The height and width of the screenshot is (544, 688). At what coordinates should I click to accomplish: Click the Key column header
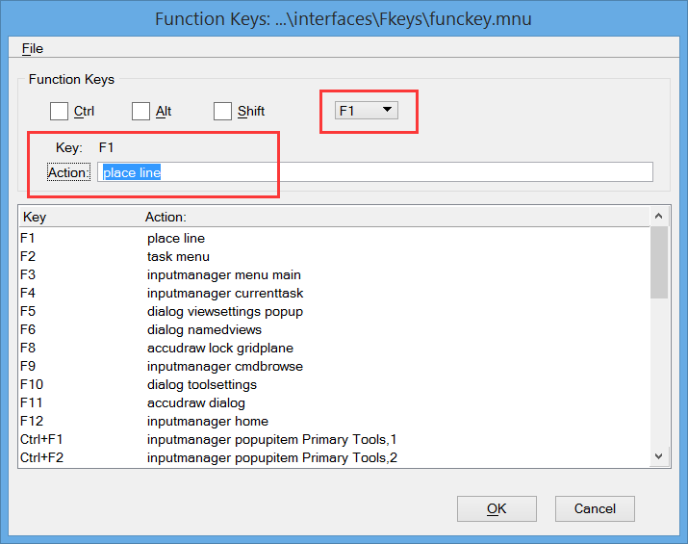[x=81, y=217]
